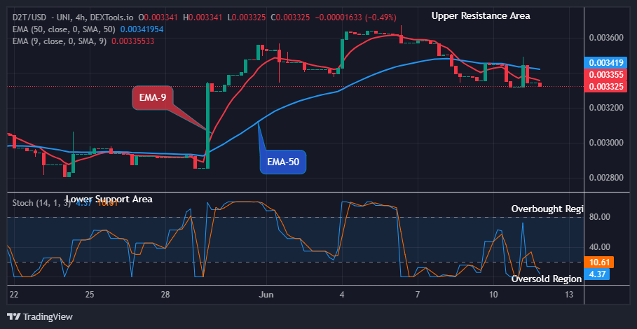Select the Stoch (14, 1, 3) indicator legend
The width and height of the screenshot is (637, 329).
[41, 203]
